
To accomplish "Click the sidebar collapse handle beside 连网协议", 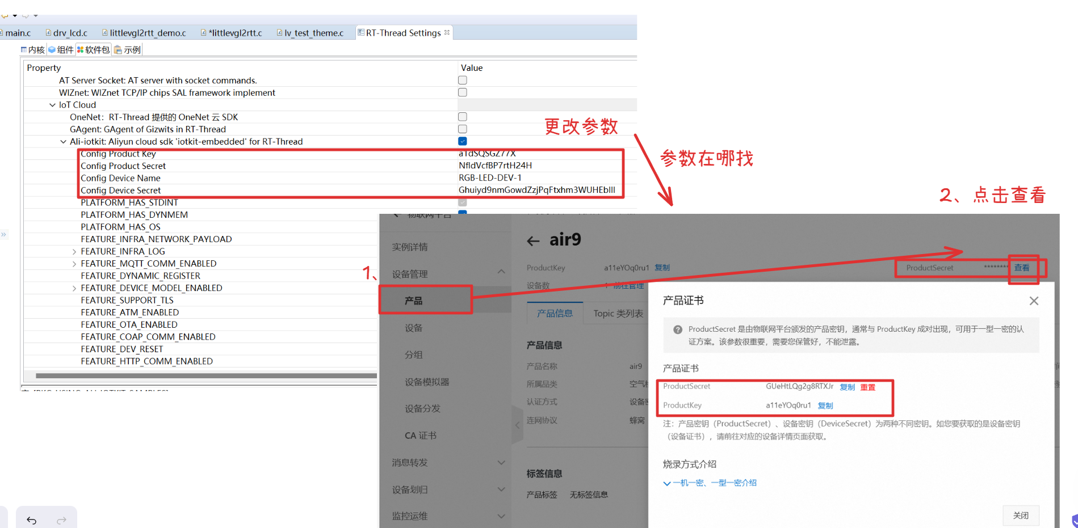I will pos(517,425).
